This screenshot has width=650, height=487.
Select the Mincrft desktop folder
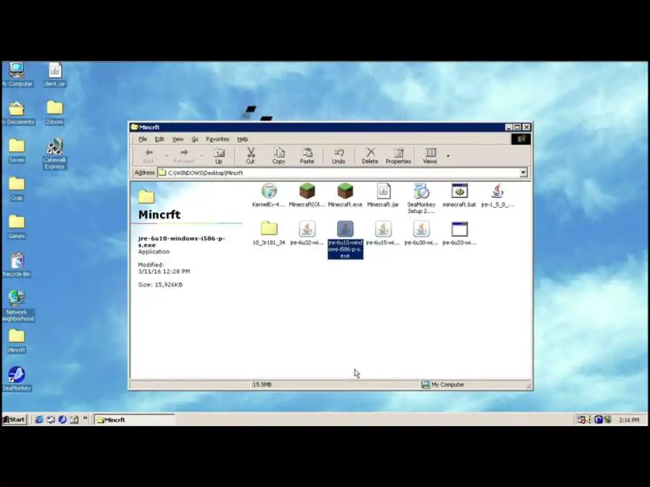17,341
